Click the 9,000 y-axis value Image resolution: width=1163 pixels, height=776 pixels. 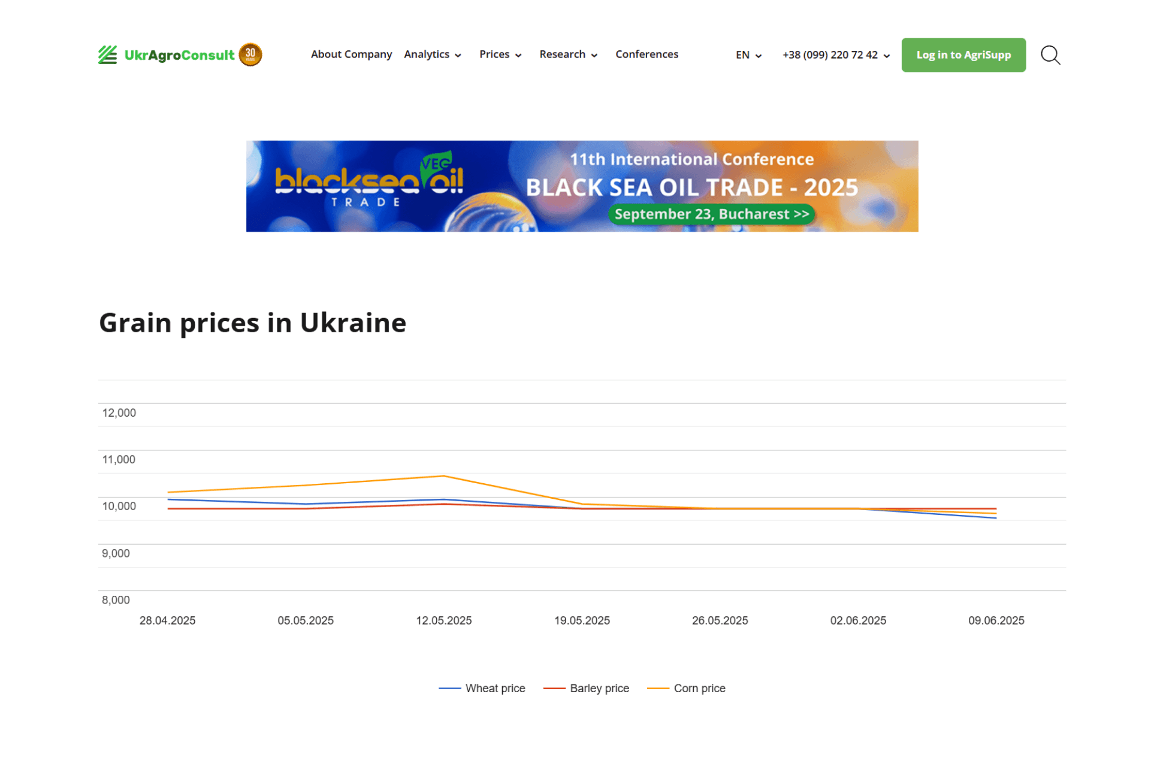[116, 554]
